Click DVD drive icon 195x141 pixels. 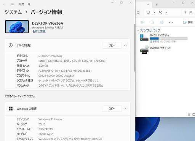(144, 49)
